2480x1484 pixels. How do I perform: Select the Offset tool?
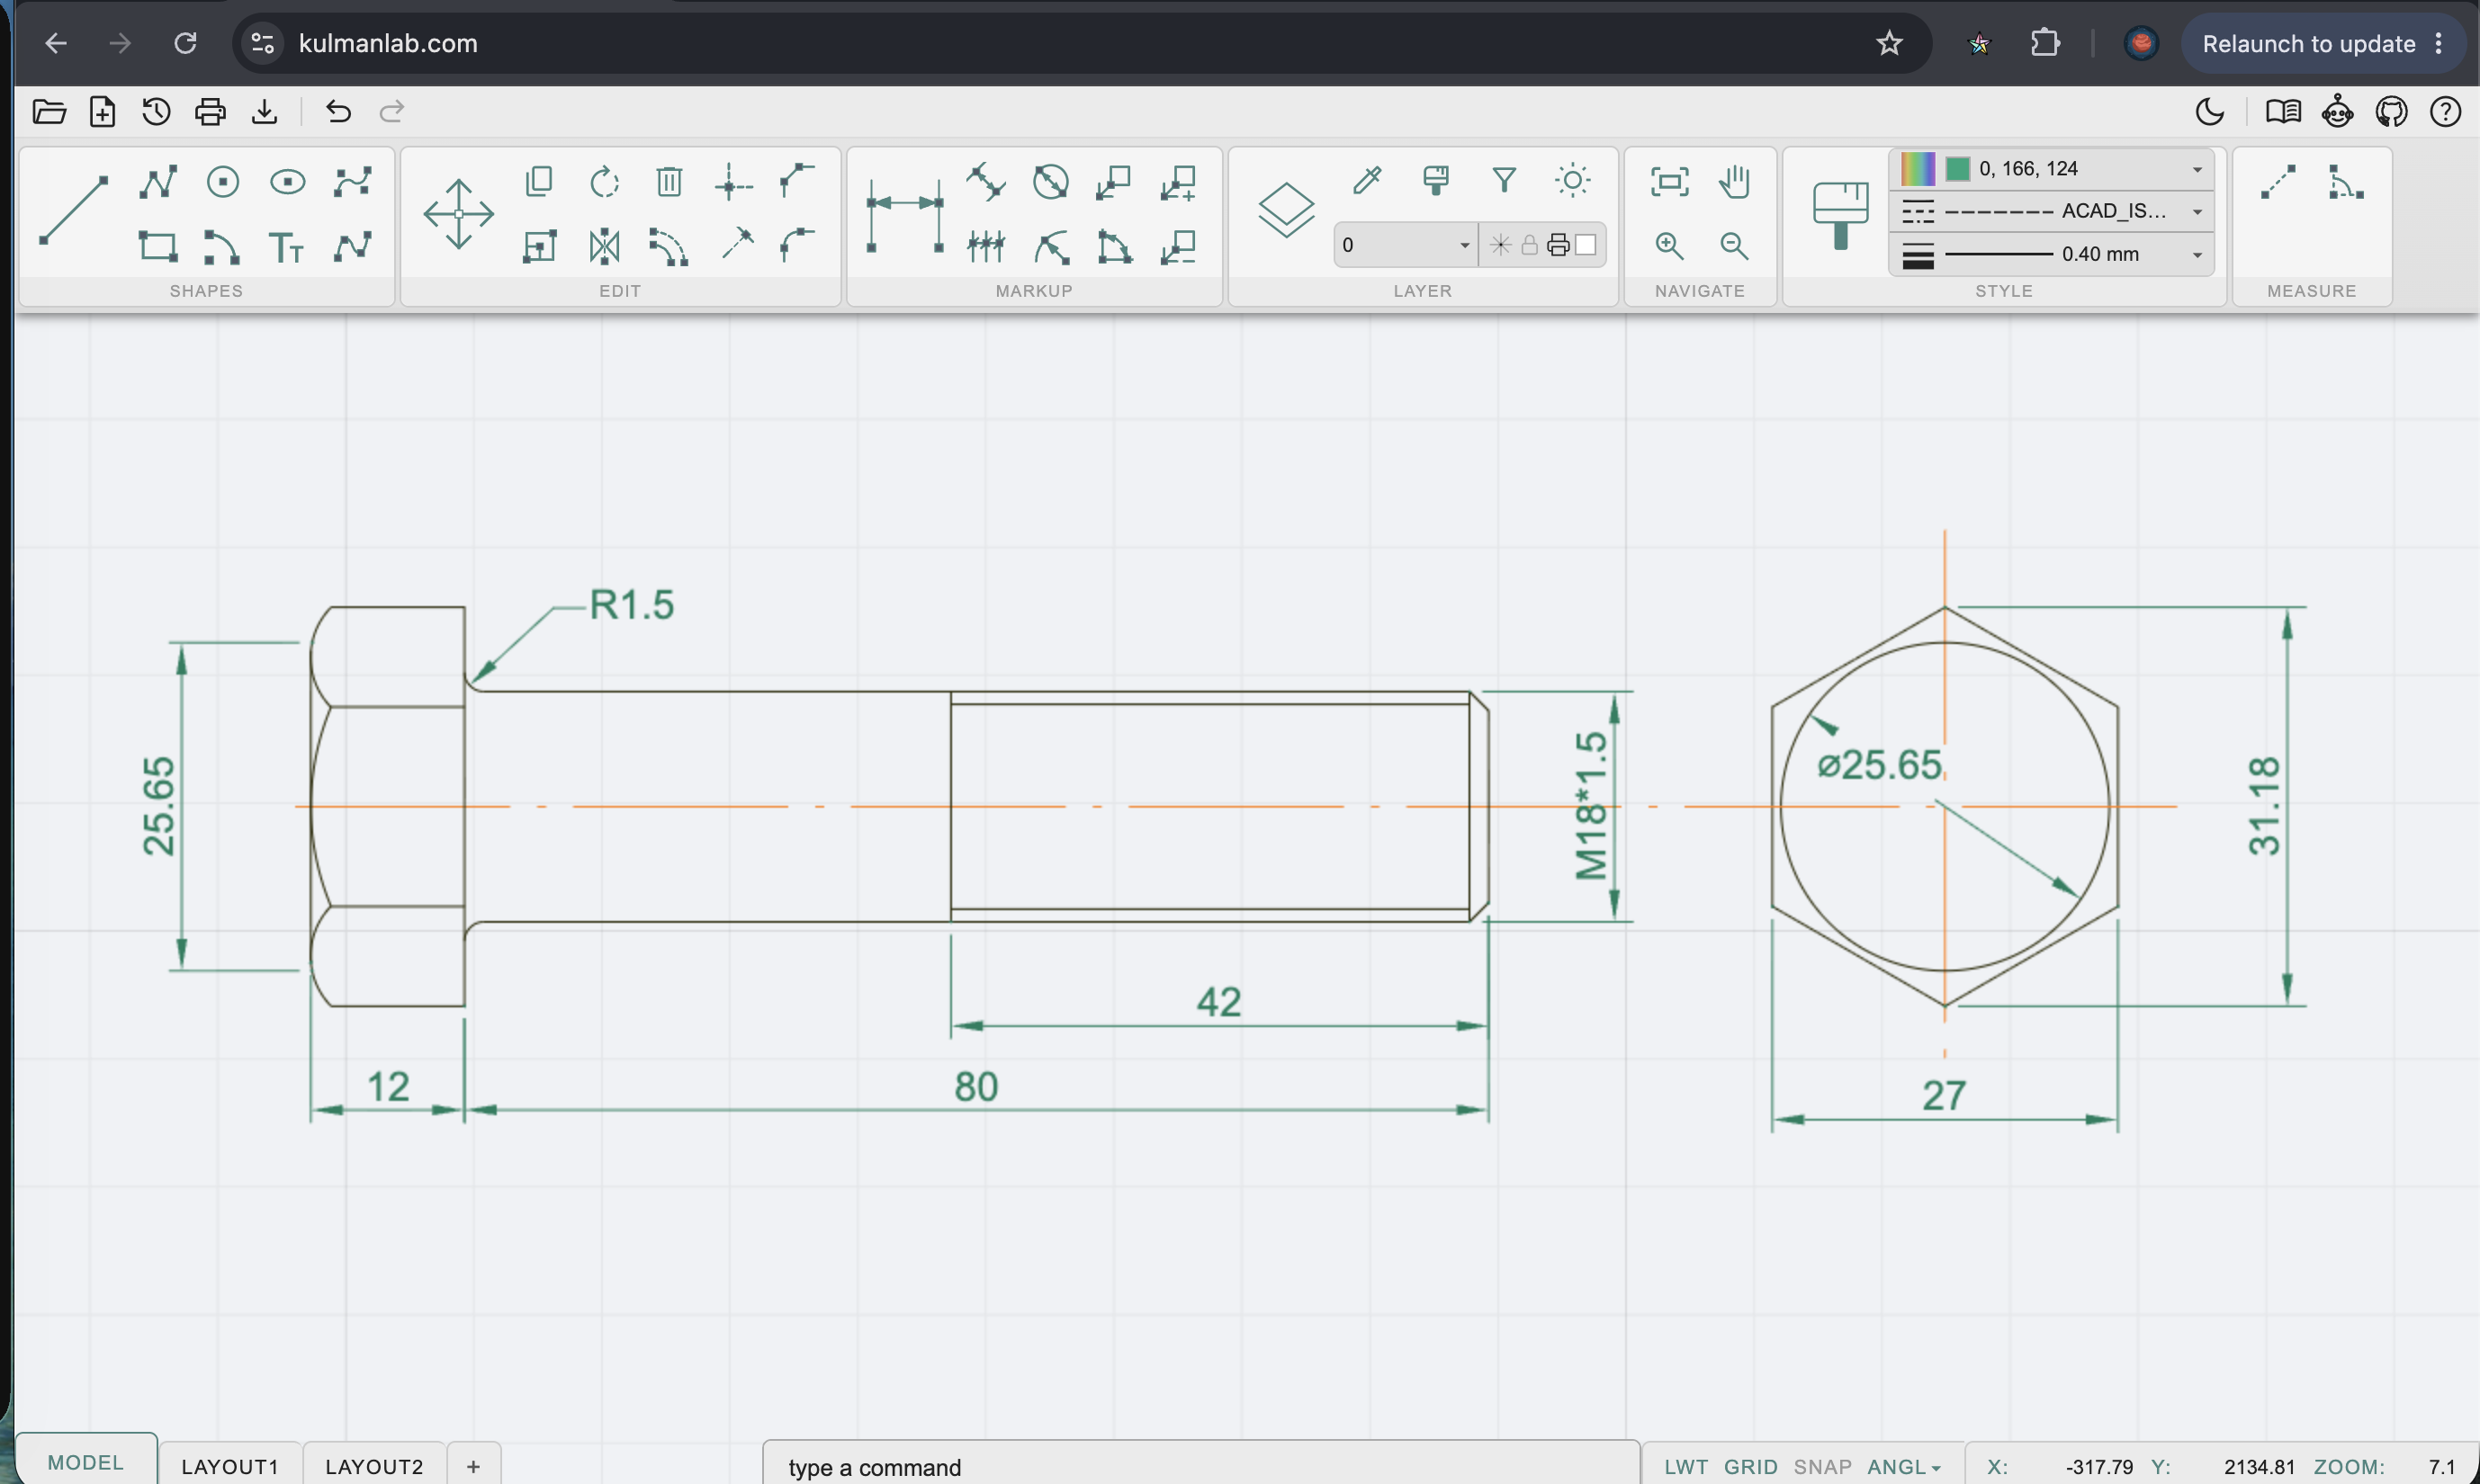point(669,246)
